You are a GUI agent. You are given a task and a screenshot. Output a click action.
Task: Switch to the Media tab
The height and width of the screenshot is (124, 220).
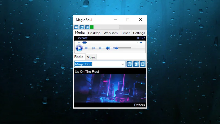coord(80,33)
